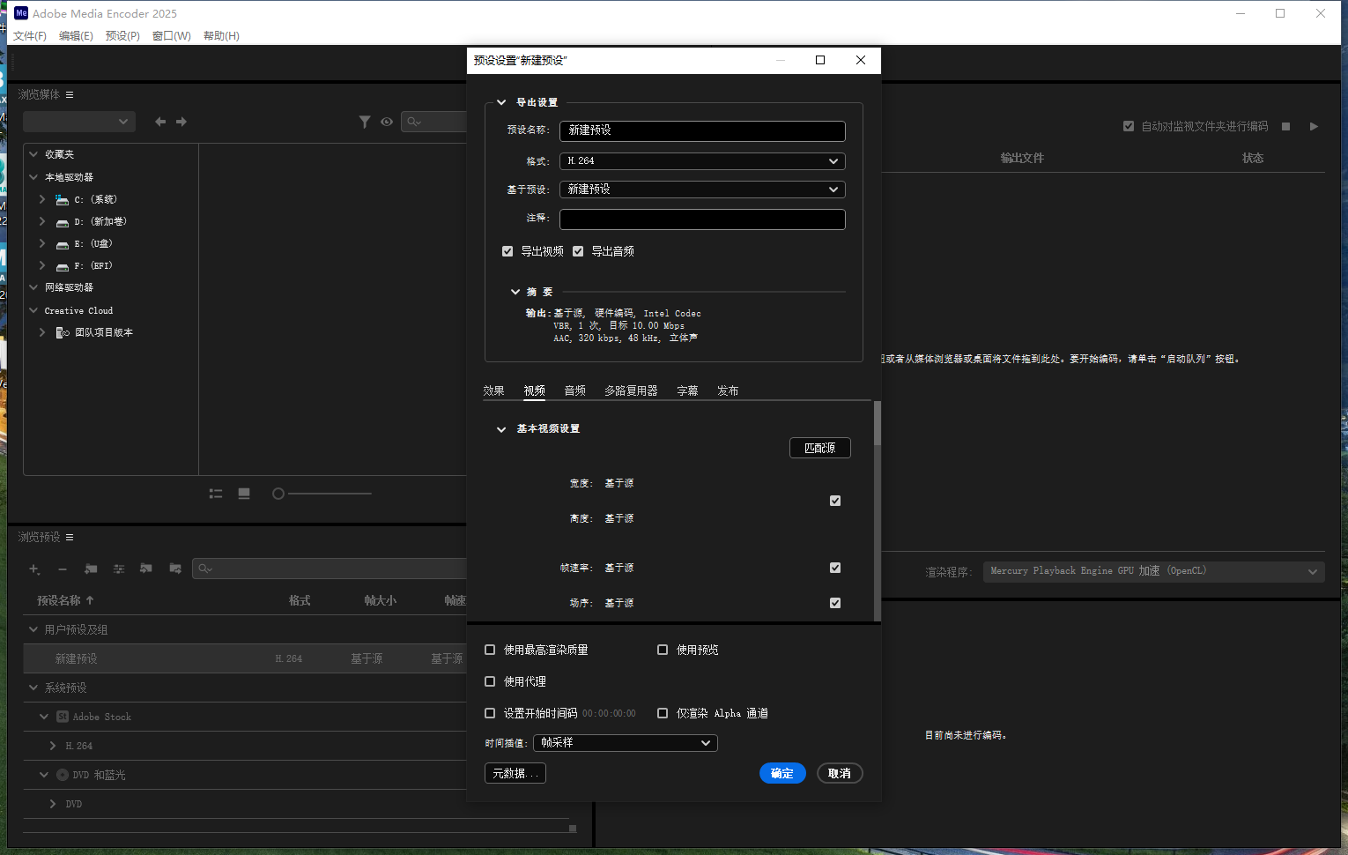Screen dimensions: 1348x855
Task: Toggle the 导出音频 checkbox
Action: [x=578, y=251]
